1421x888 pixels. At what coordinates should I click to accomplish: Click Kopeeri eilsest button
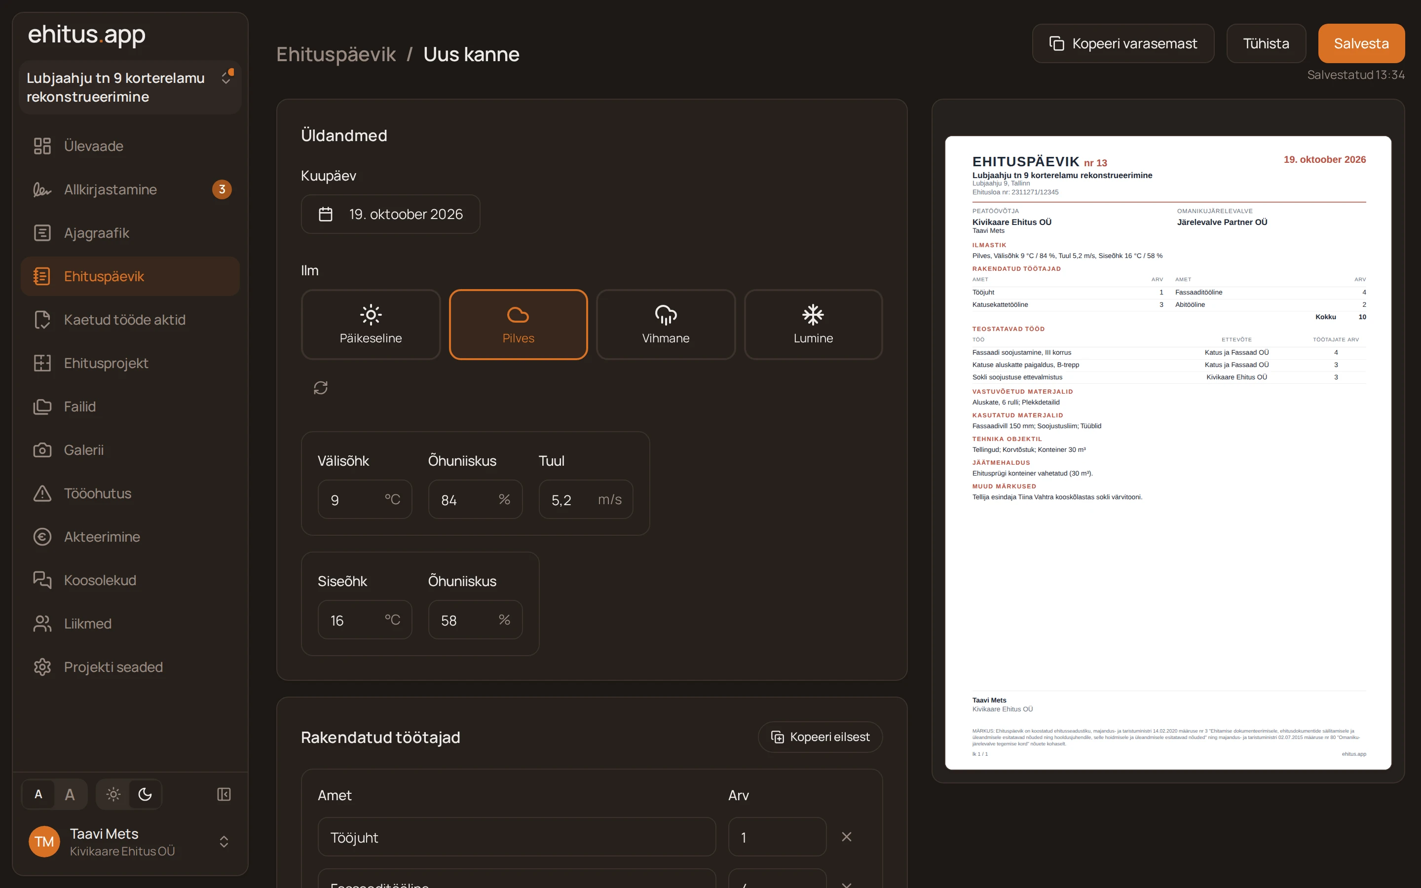click(x=820, y=737)
